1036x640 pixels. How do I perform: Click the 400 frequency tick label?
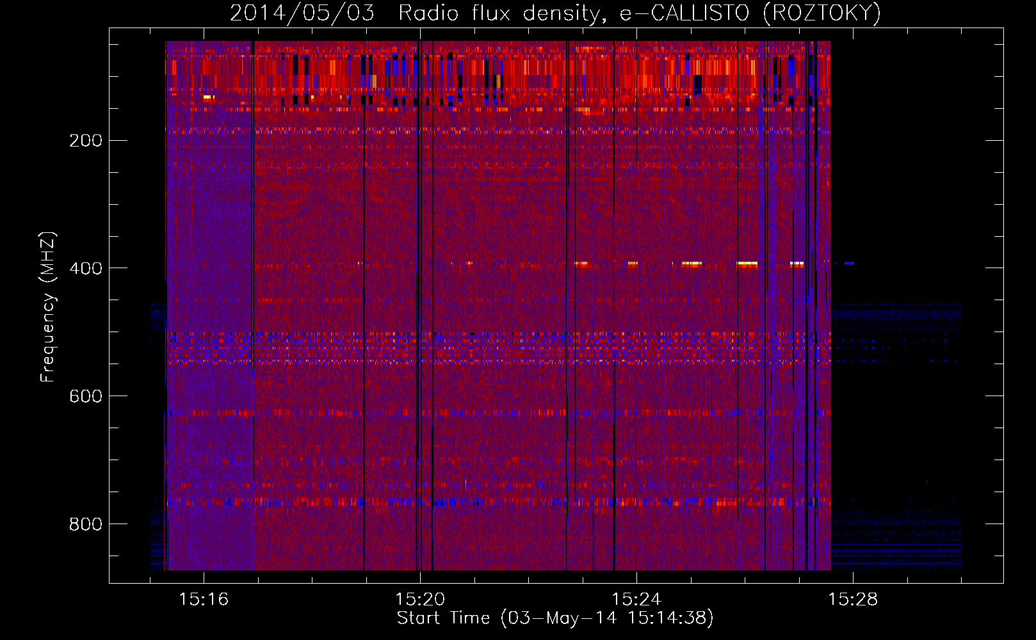86,268
